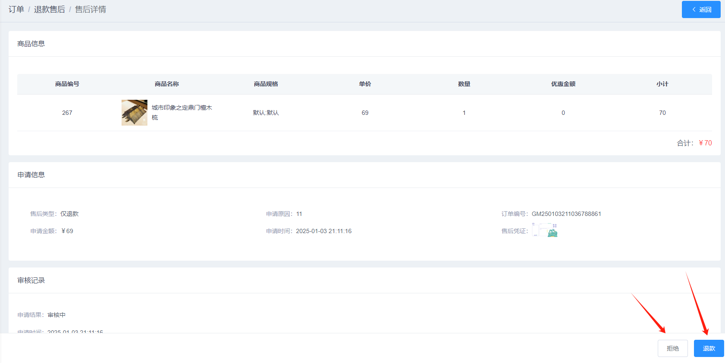This screenshot has width=725, height=363.
Task: Click the 申请信息 section title
Action: pos(31,175)
